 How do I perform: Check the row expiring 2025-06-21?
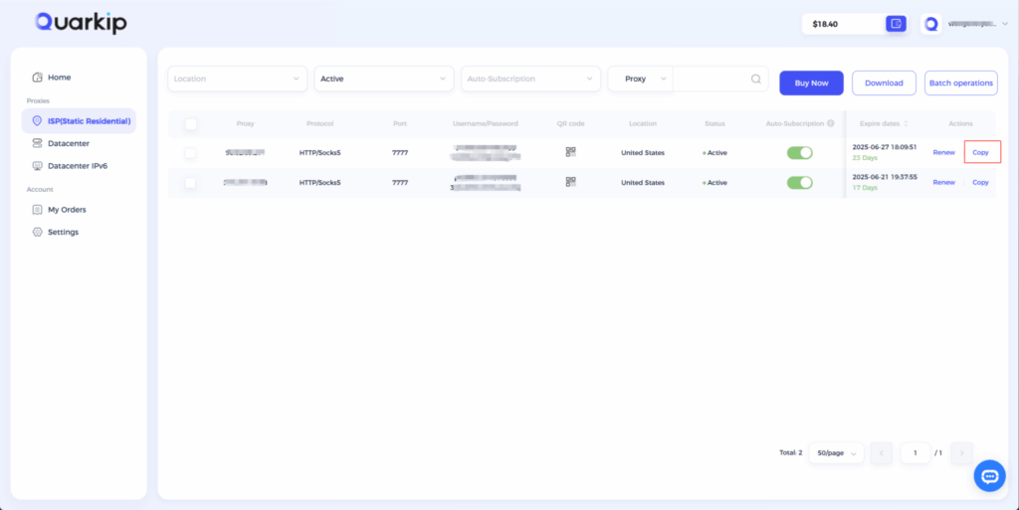190,183
